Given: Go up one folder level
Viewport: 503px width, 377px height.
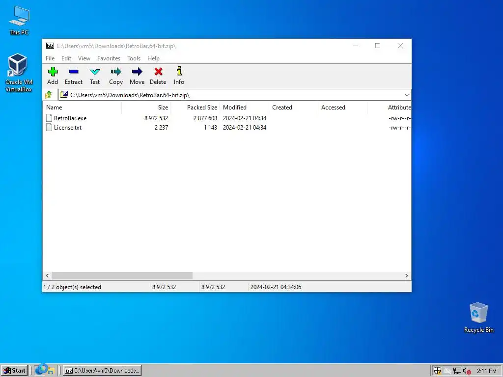Looking at the screenshot, I should [49, 95].
